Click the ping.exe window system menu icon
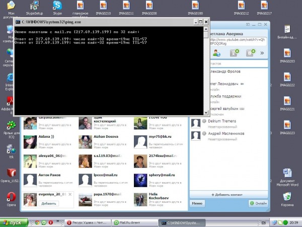Image resolution: width=302 pixels, height=227 pixels. (18, 22)
